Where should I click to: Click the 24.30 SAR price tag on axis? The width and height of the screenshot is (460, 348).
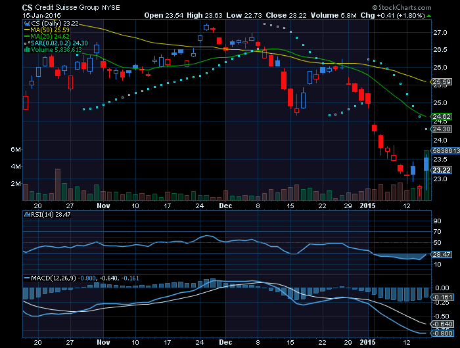click(442, 129)
